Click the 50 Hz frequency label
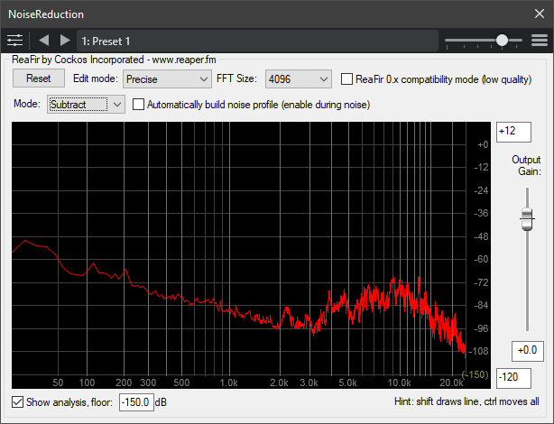Screen dimensions: 554x424 (x=58, y=383)
